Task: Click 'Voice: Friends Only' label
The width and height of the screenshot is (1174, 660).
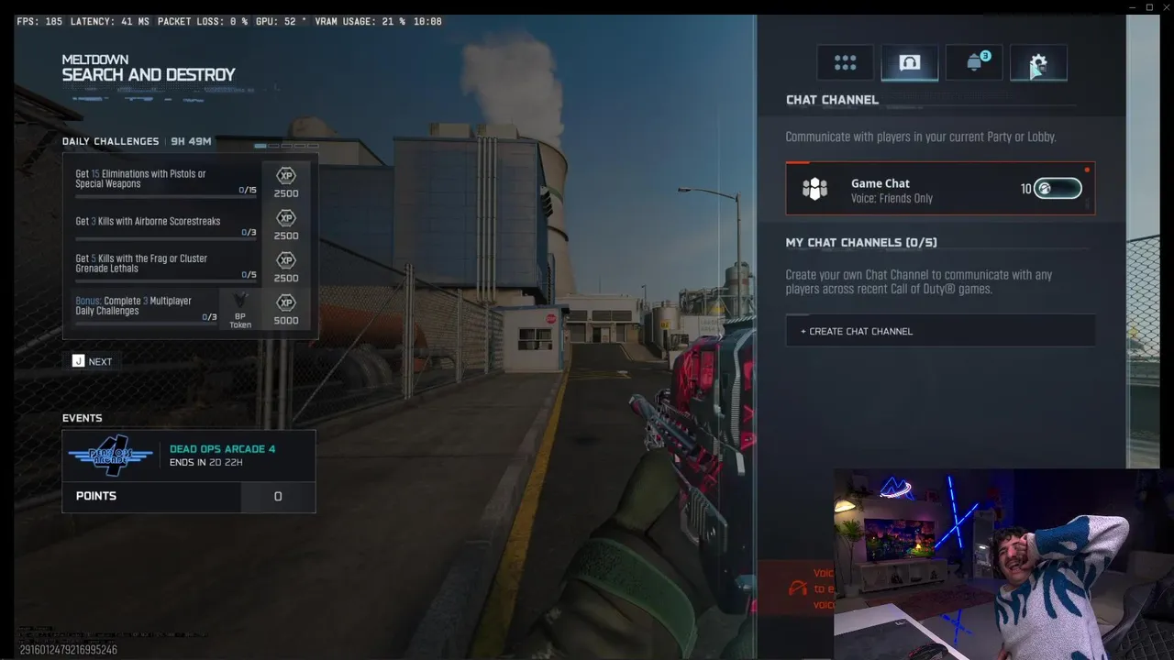Action: click(x=892, y=198)
